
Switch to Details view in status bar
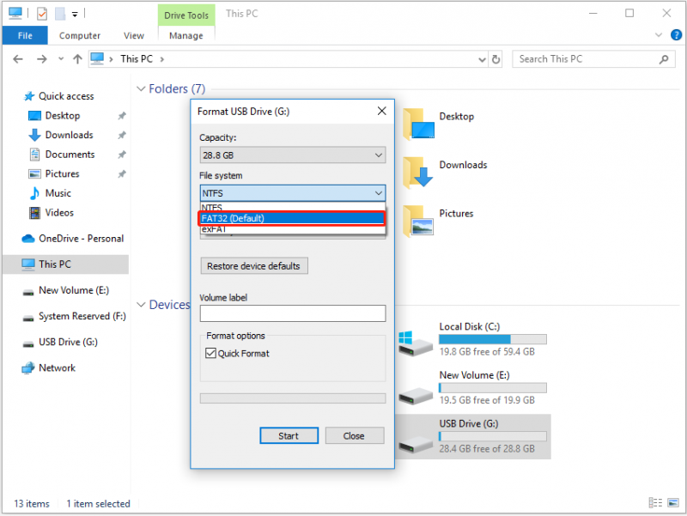(x=655, y=502)
